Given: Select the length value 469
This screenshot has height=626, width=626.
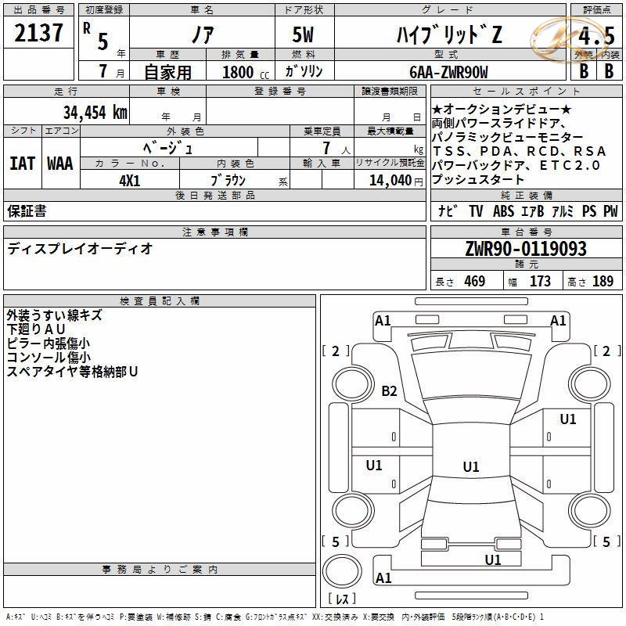Looking at the screenshot, I should pos(475,281).
